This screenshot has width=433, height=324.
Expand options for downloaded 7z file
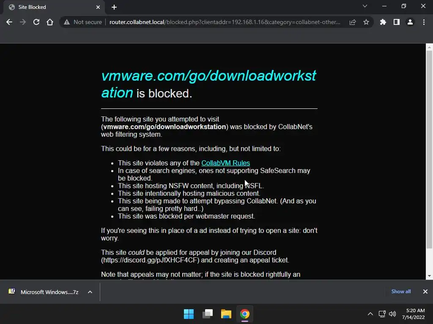(x=90, y=292)
